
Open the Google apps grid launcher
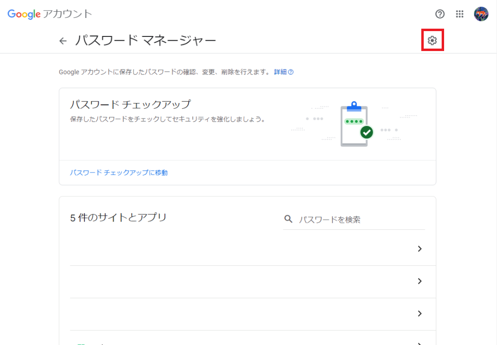coord(460,14)
